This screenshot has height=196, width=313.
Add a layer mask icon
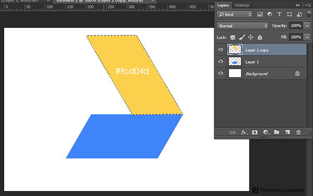point(255,132)
